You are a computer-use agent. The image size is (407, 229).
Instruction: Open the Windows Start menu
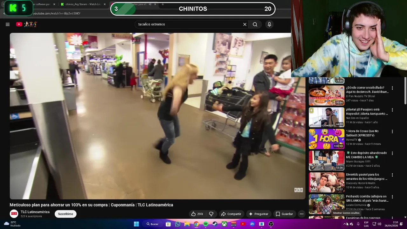point(136,224)
